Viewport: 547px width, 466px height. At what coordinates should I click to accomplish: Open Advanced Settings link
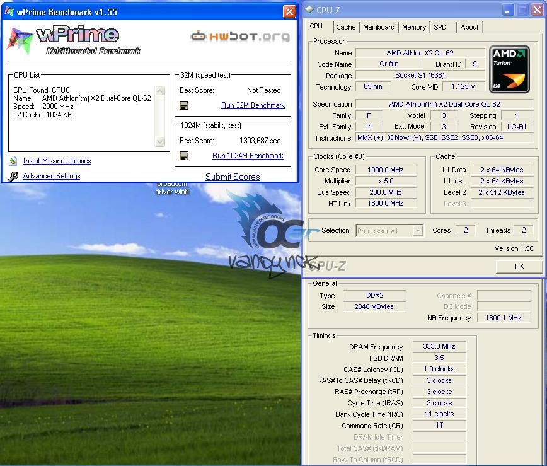[52, 176]
